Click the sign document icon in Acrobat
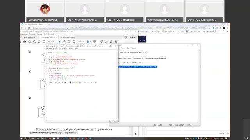 click(111, 42)
